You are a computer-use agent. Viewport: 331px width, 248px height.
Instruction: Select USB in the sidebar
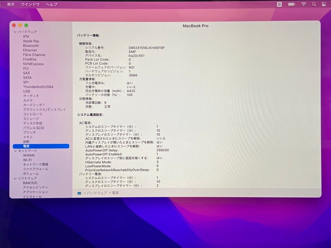coord(27,91)
